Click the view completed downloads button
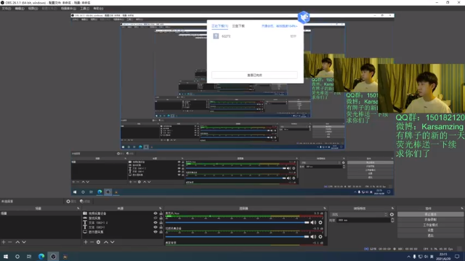The image size is (465, 261). point(254,75)
